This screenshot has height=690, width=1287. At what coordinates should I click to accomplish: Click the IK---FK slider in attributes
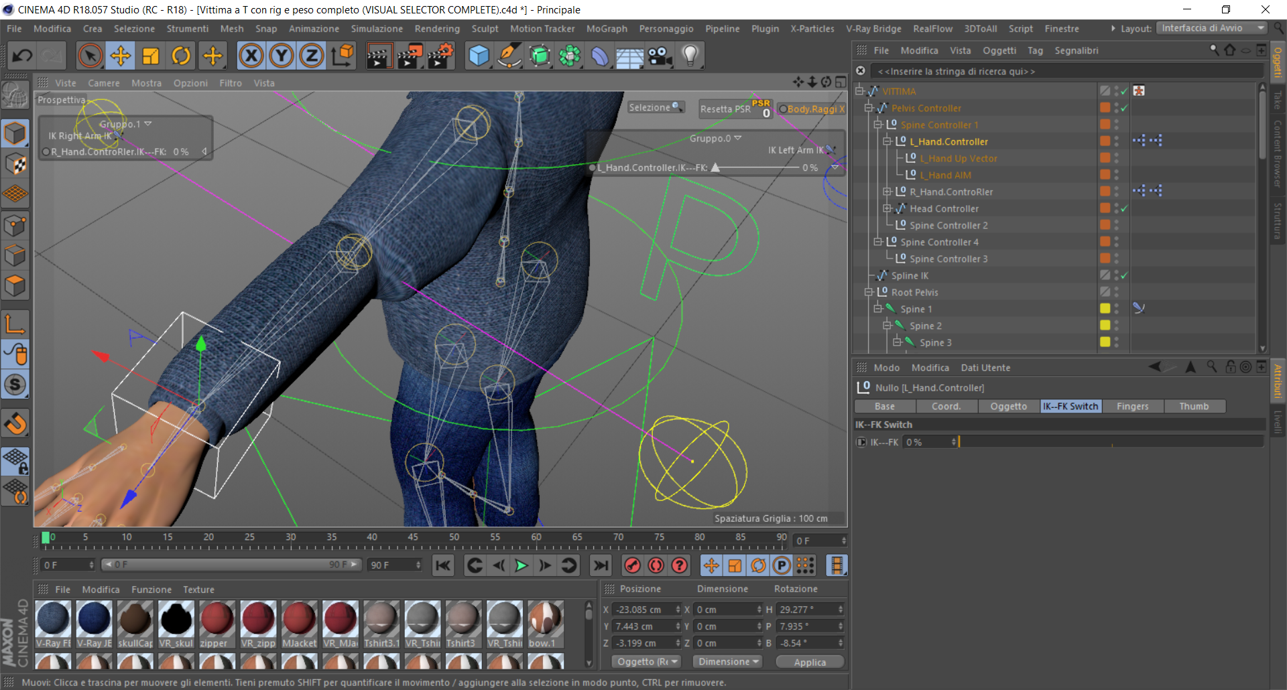click(1111, 442)
